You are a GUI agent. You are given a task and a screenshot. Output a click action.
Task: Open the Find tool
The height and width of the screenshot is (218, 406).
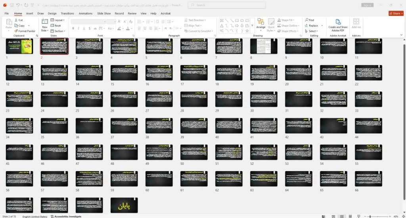tap(309, 20)
